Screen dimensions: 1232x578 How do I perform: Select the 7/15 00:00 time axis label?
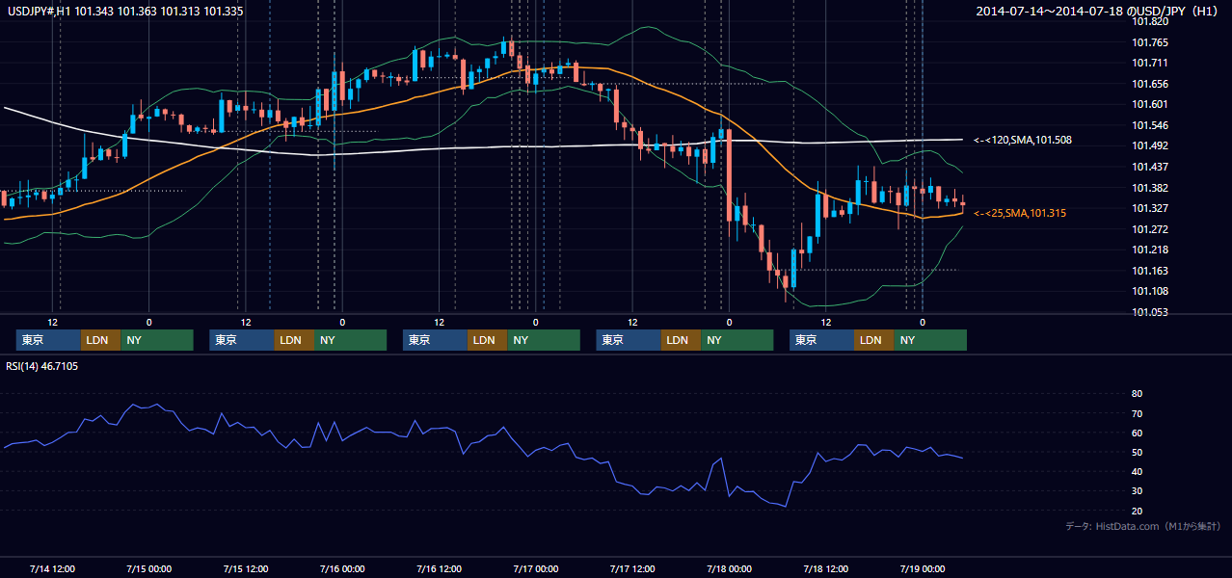[x=148, y=569]
